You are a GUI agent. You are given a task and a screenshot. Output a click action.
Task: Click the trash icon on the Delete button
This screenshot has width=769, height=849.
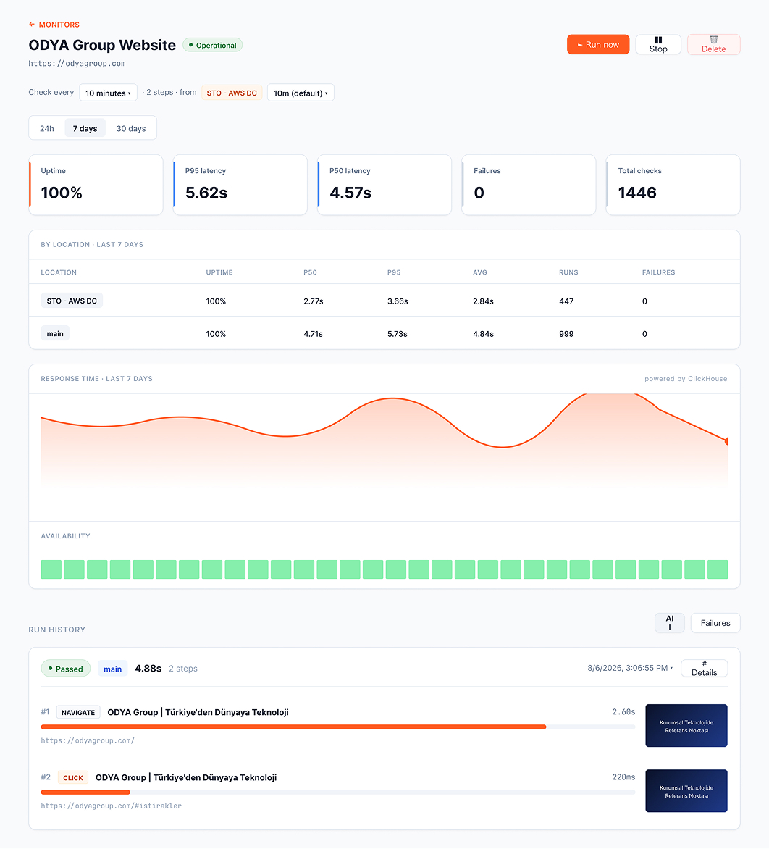[x=713, y=40]
